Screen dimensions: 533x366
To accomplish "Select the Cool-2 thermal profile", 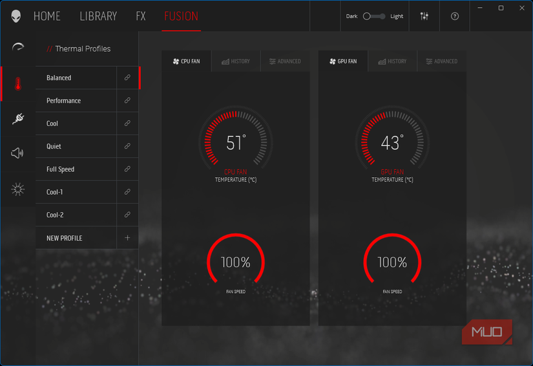I will point(76,215).
